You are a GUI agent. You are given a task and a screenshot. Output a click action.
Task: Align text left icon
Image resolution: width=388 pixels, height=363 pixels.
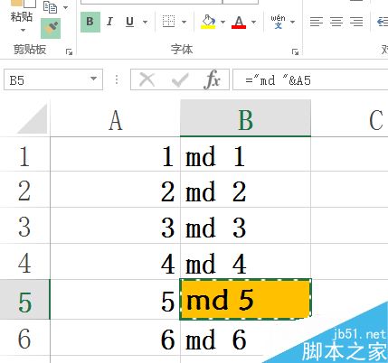click(x=317, y=22)
